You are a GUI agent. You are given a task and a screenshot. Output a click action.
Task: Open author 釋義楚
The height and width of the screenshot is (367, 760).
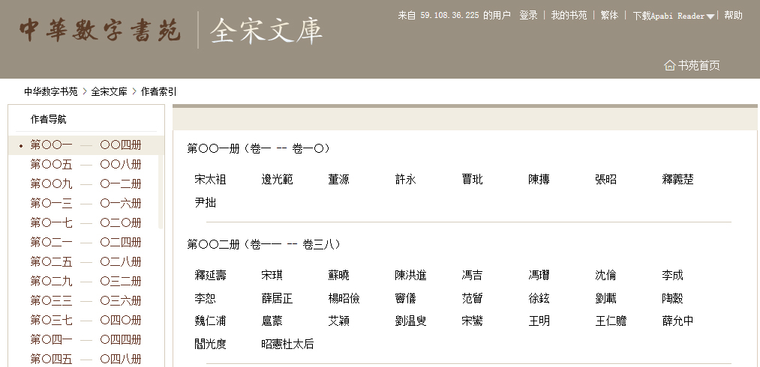coord(677,180)
